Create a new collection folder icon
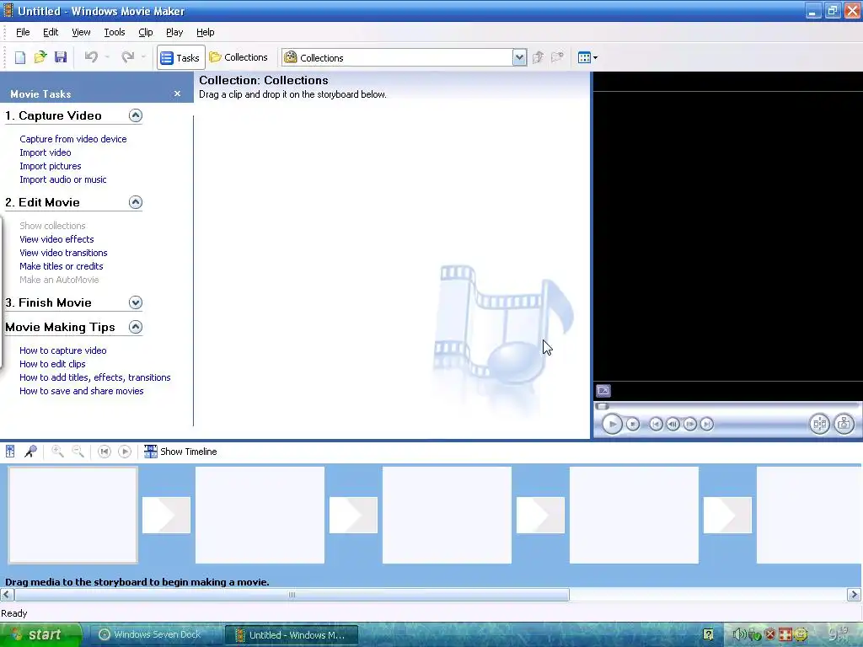The width and height of the screenshot is (863, 647). pos(558,57)
